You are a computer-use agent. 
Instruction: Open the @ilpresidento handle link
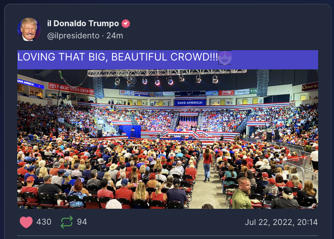(x=73, y=36)
